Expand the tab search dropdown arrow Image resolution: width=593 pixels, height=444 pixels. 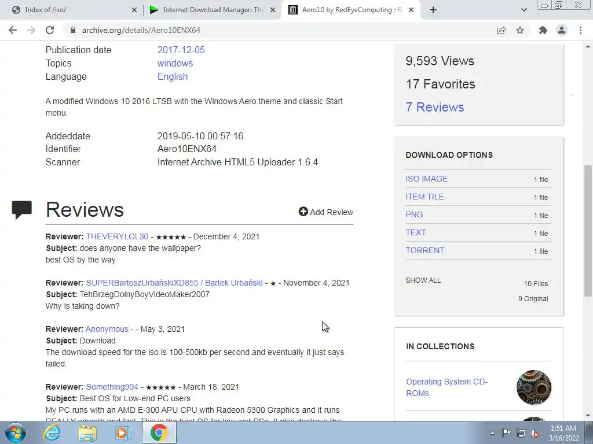click(x=524, y=10)
